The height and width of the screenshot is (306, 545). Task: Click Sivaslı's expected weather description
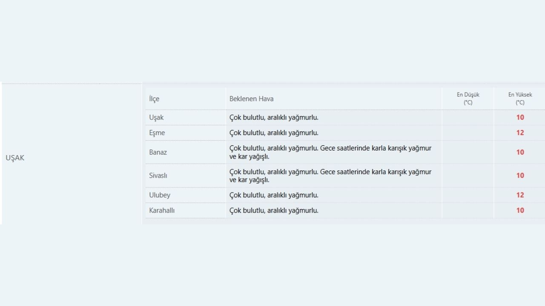click(330, 176)
